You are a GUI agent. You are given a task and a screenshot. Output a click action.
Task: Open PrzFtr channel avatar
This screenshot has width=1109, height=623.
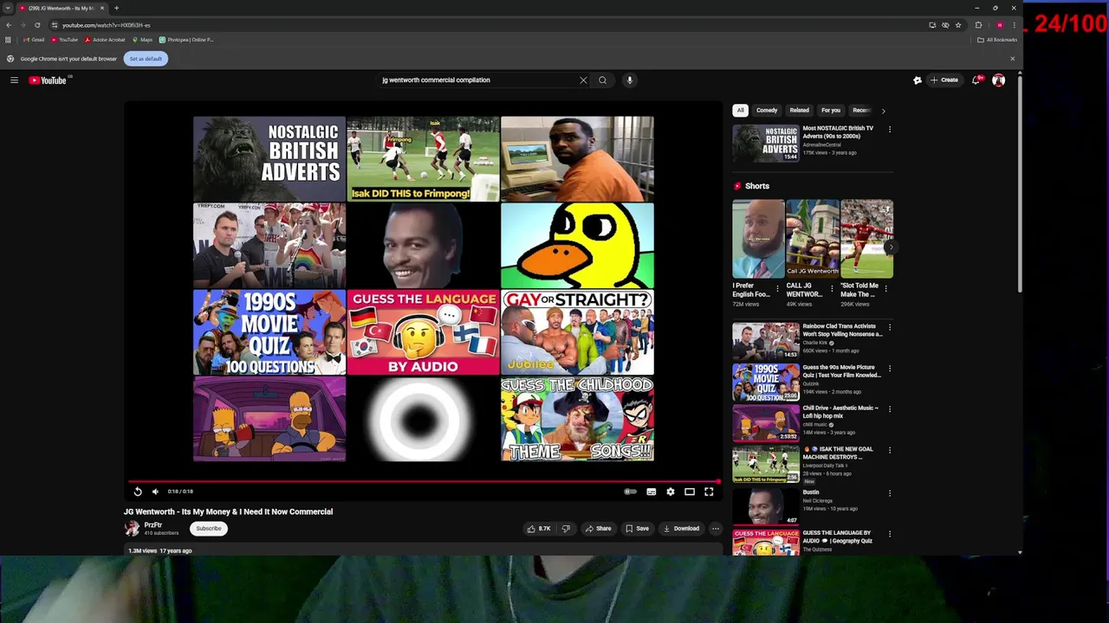(132, 528)
